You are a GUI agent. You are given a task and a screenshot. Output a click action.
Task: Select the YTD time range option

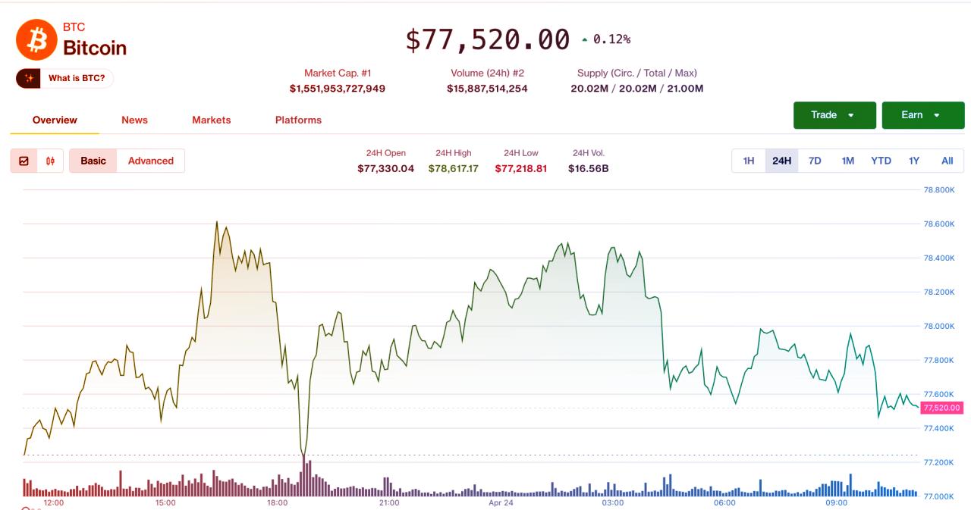881,161
